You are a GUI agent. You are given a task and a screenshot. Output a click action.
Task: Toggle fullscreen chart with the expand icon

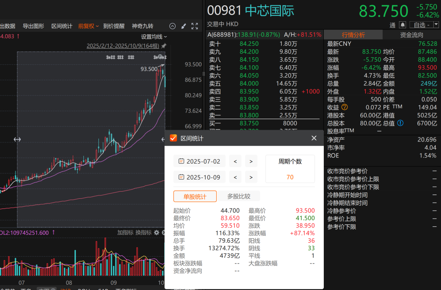(195, 26)
